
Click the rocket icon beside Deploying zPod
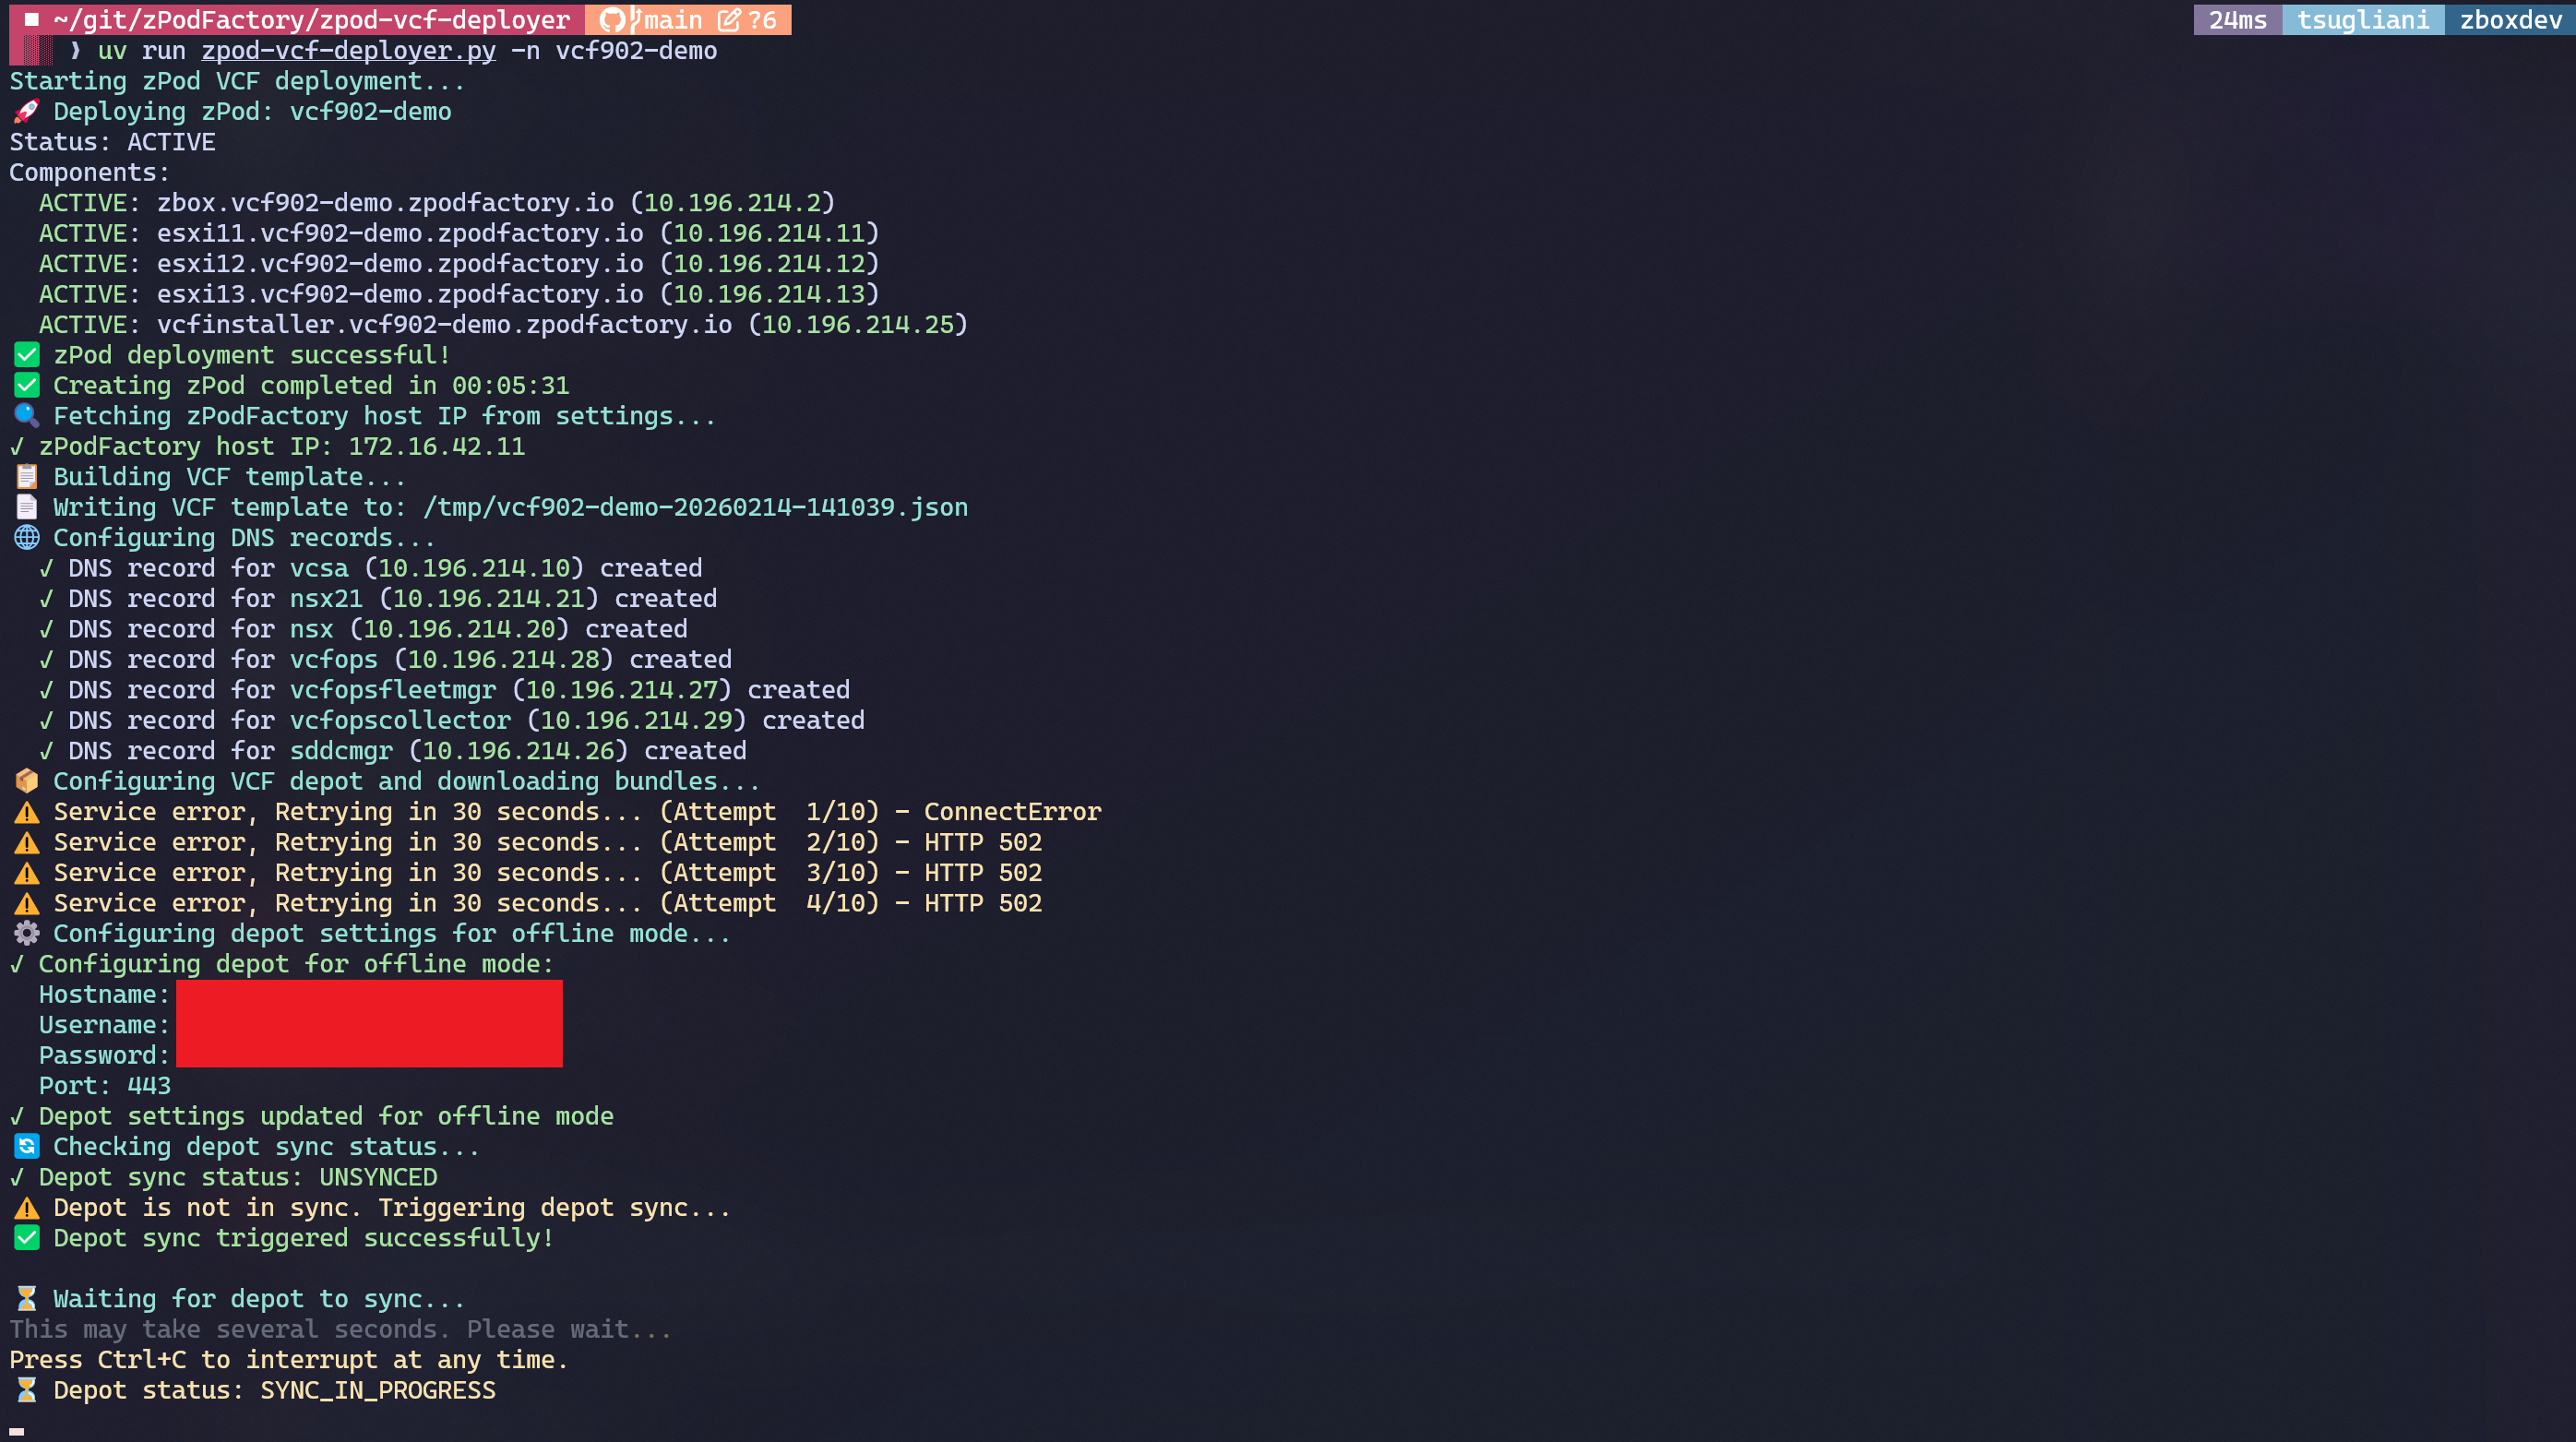click(x=26, y=111)
